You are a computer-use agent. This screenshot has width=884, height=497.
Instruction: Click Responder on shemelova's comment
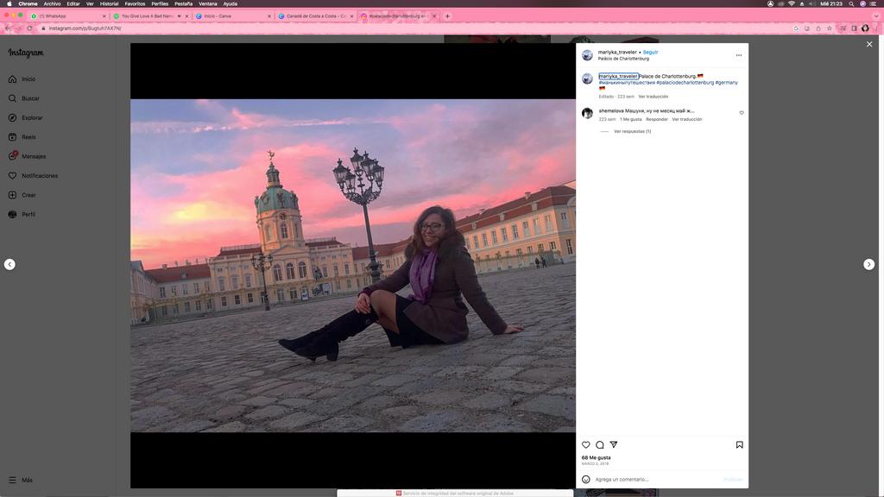pos(656,119)
